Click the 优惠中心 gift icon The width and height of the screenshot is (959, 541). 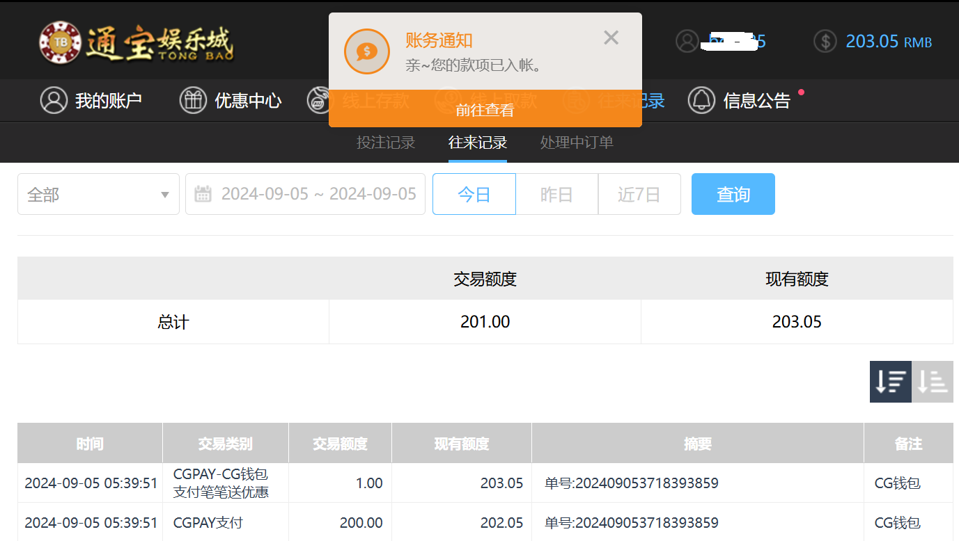coord(193,100)
